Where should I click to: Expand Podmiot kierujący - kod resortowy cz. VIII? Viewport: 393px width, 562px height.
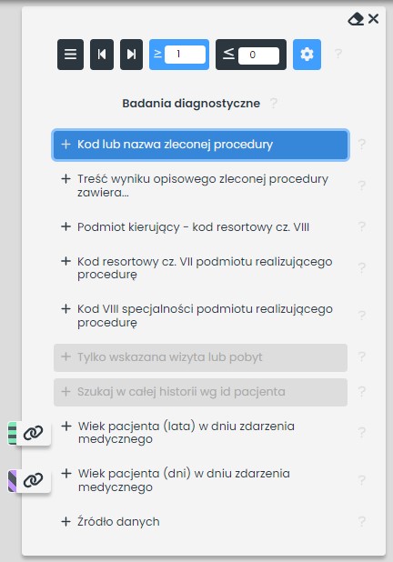[200, 226]
